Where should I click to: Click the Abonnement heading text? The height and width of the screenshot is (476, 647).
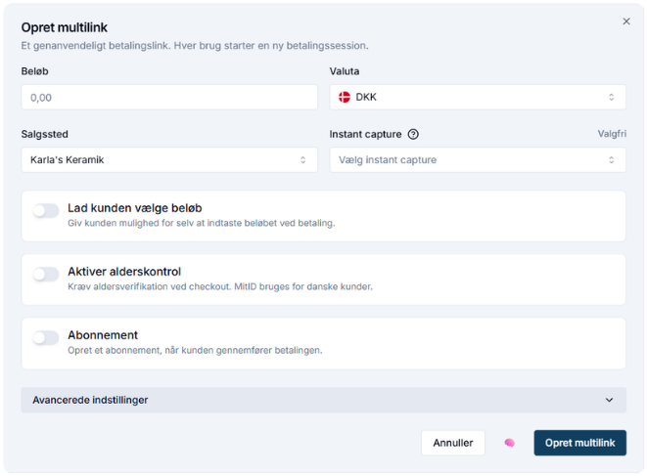pyautogui.click(x=103, y=335)
